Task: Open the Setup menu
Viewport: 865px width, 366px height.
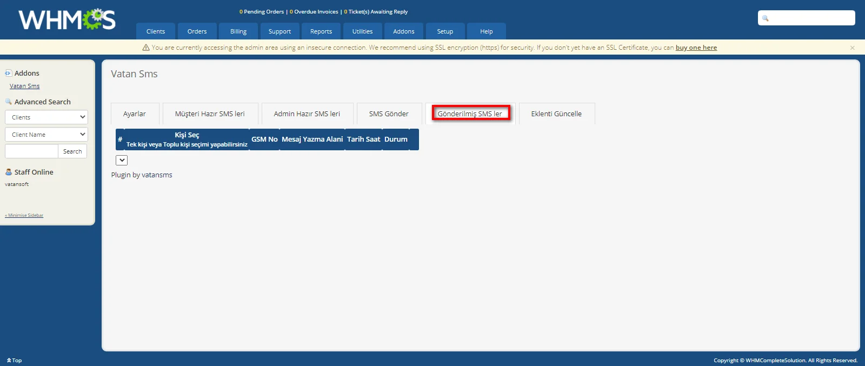Action: pos(445,31)
